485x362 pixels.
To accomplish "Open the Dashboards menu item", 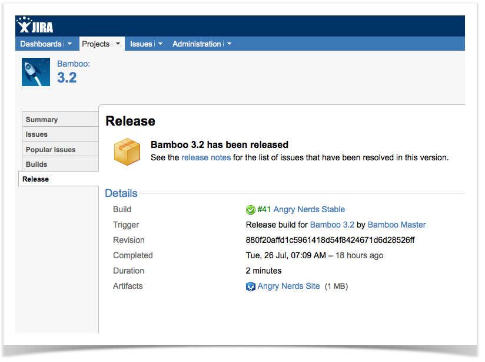I will [x=41, y=44].
